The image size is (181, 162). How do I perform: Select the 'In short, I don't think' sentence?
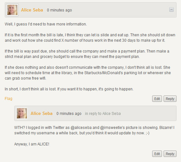tap(69, 89)
